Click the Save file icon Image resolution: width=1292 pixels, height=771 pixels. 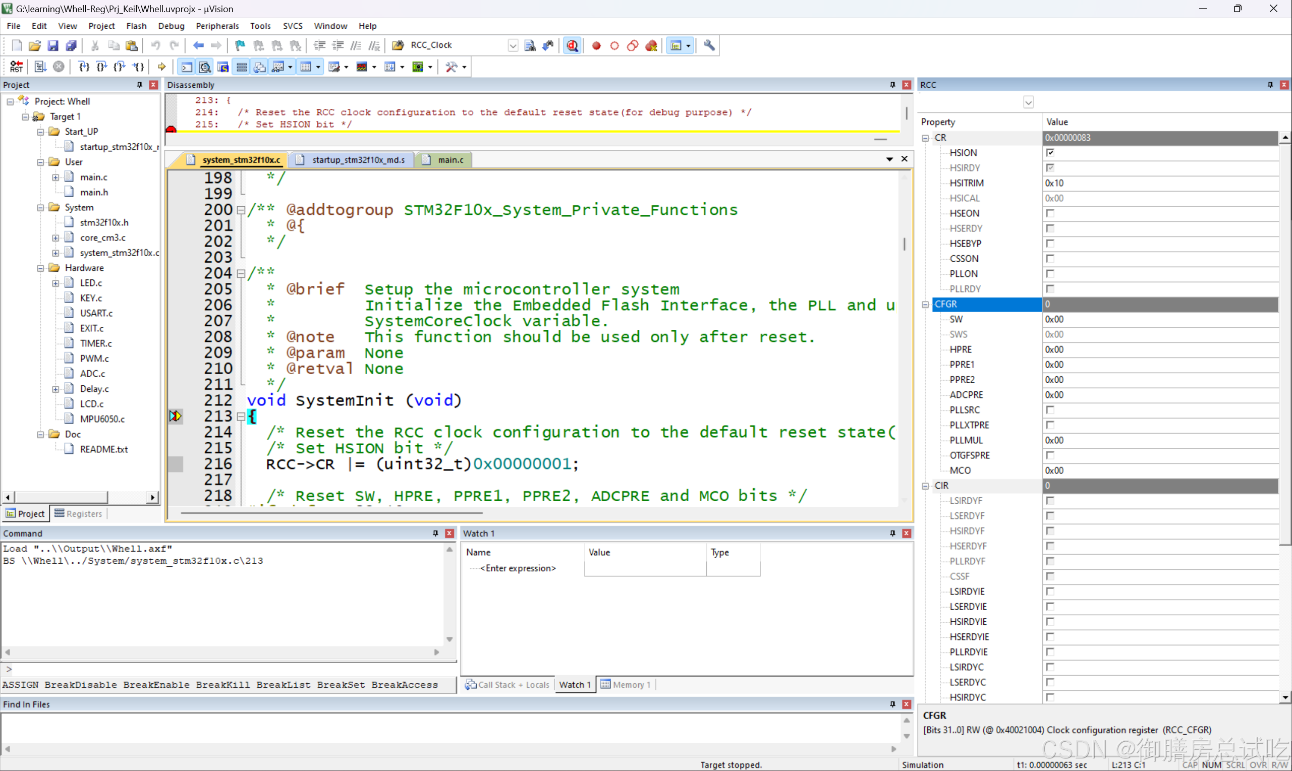coord(53,45)
